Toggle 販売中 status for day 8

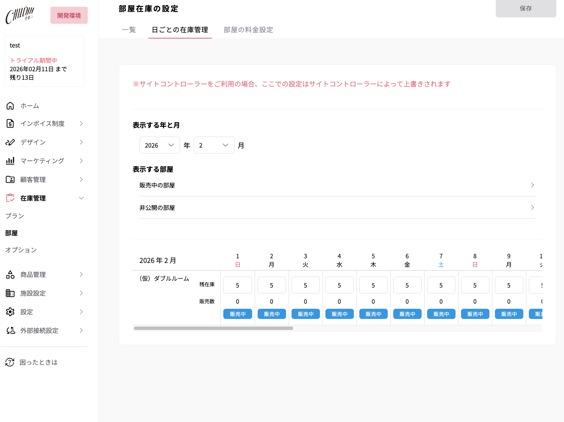click(475, 314)
